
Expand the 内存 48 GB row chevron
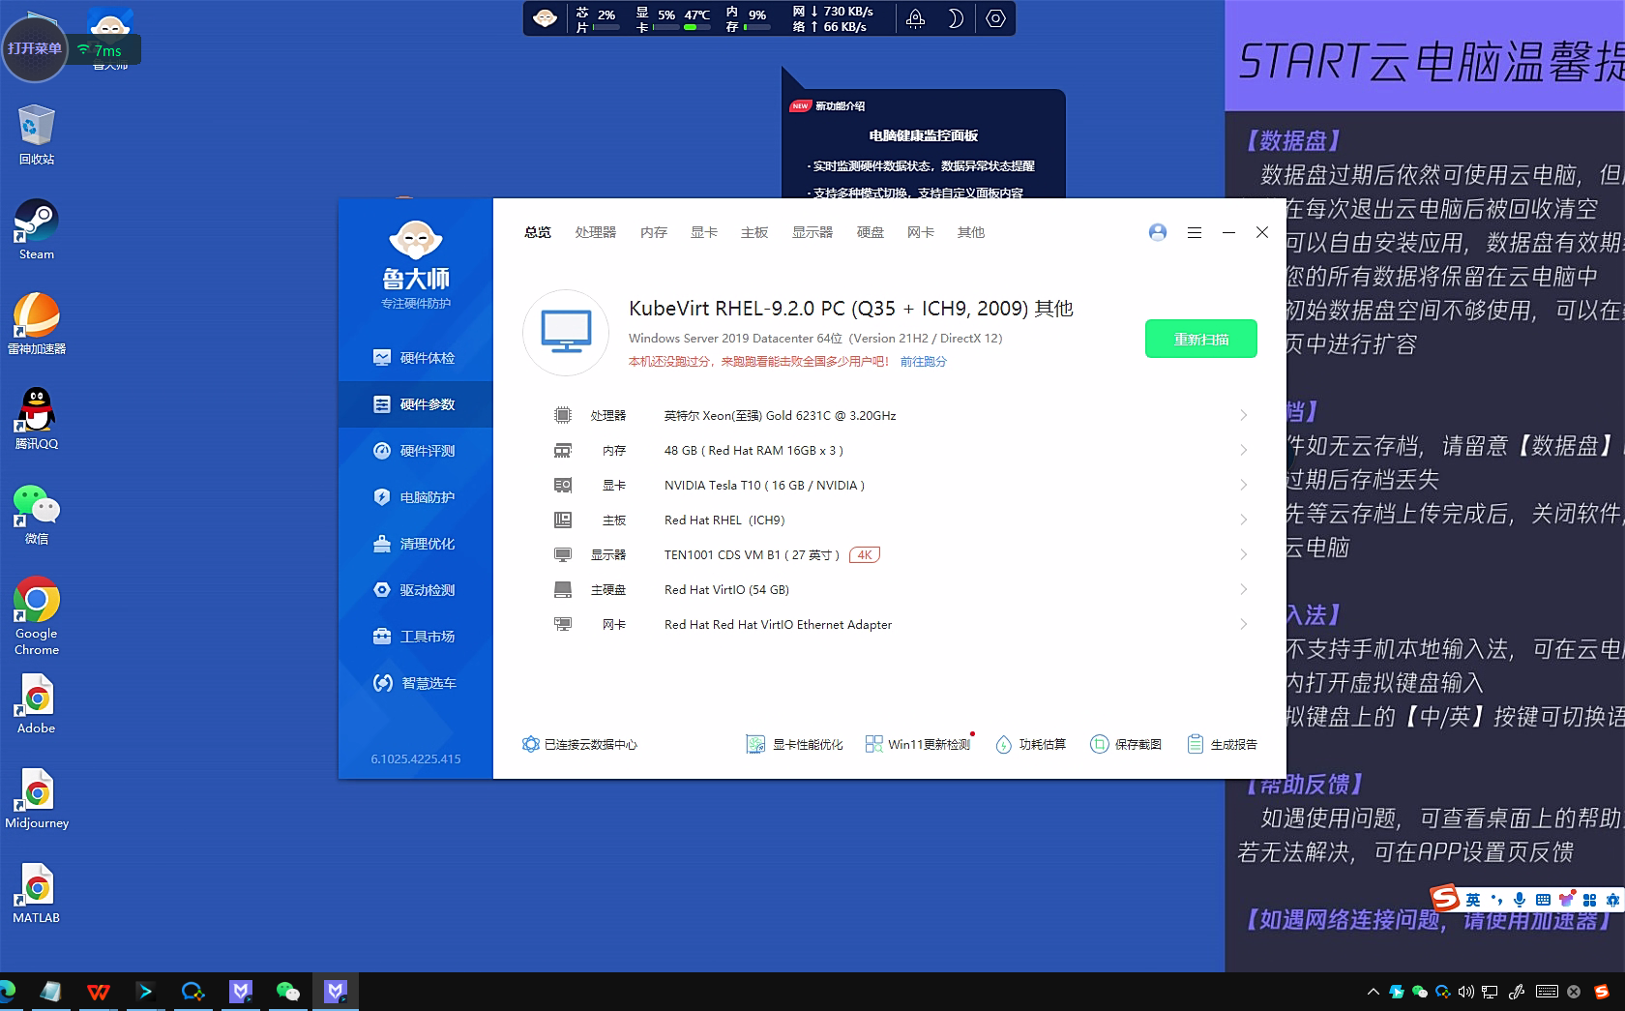click(x=1244, y=451)
